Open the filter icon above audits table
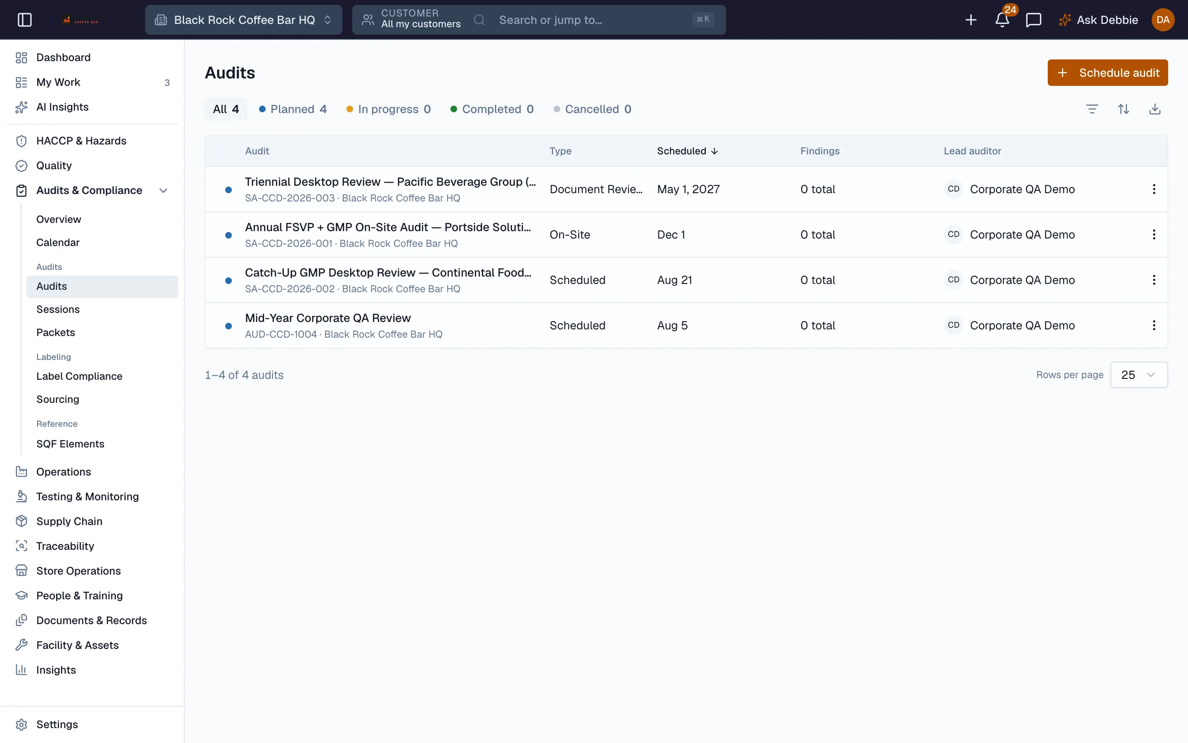Viewport: 1188px width, 743px height. click(x=1092, y=109)
